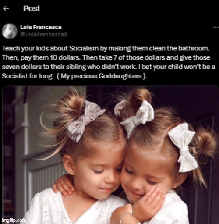Open the attached photo of two girls
The width and height of the screenshot is (219, 224).
(x=110, y=155)
